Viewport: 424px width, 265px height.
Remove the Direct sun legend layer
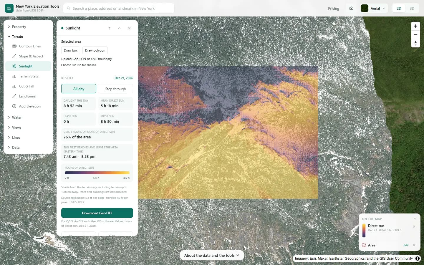click(x=414, y=226)
